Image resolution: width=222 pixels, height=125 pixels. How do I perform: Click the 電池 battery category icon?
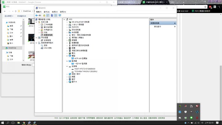(x=70, y=53)
